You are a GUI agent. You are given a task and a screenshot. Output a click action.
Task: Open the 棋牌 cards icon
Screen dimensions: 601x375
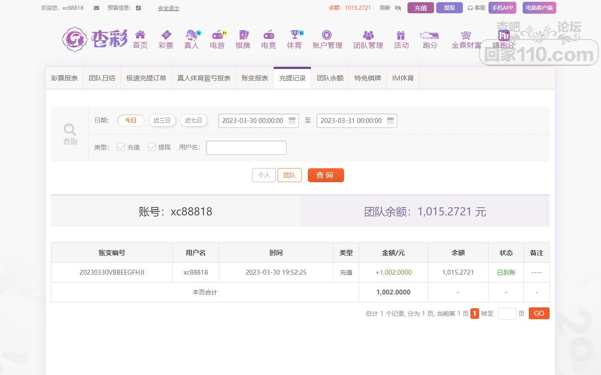tap(243, 35)
